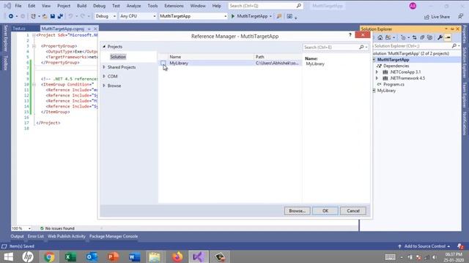Image resolution: width=469 pixels, height=263 pixels.
Task: Click Solution Explorer Home icon
Action: pyautogui.click(x=380, y=37)
